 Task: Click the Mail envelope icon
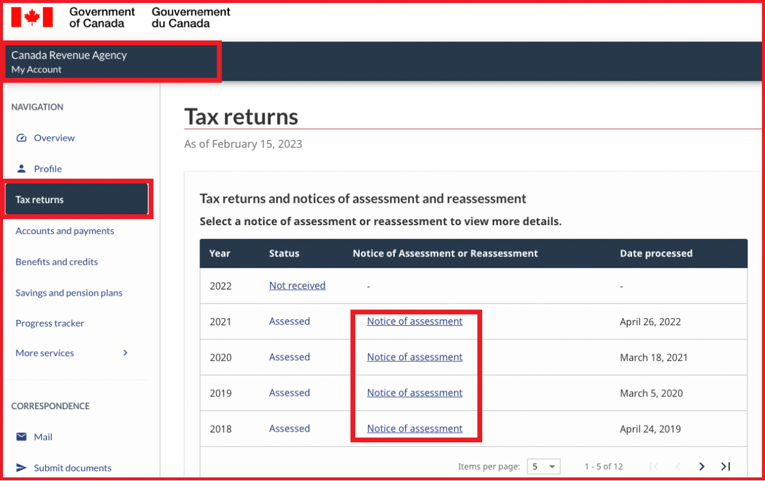click(22, 436)
